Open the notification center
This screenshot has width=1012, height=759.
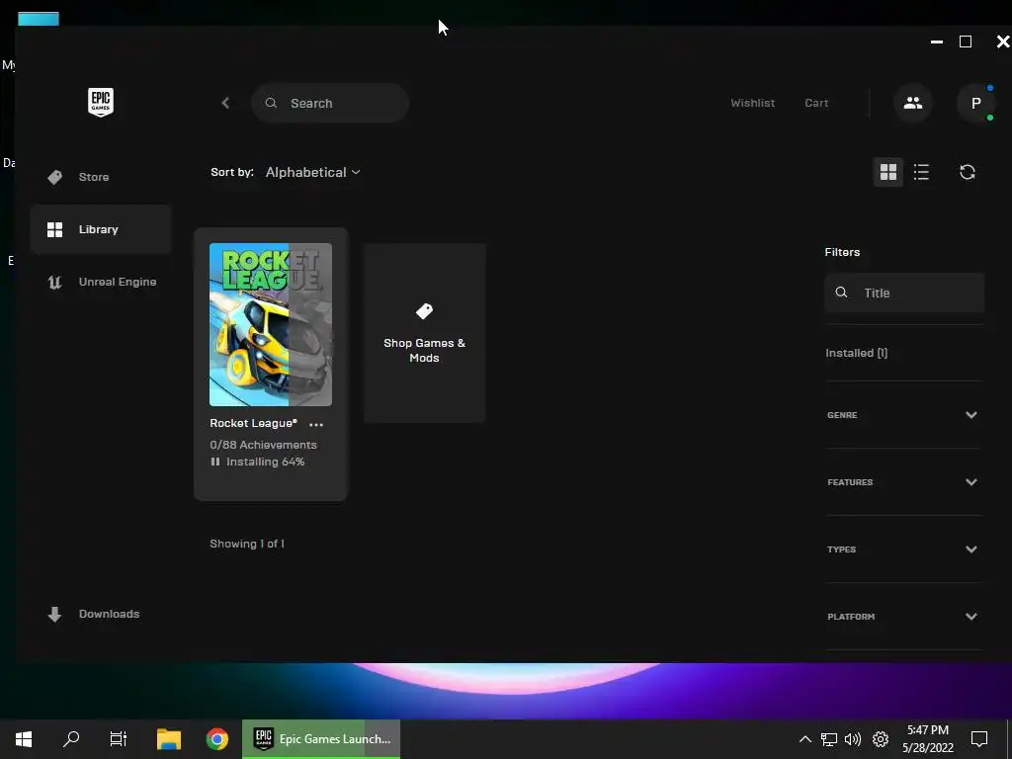[979, 739]
